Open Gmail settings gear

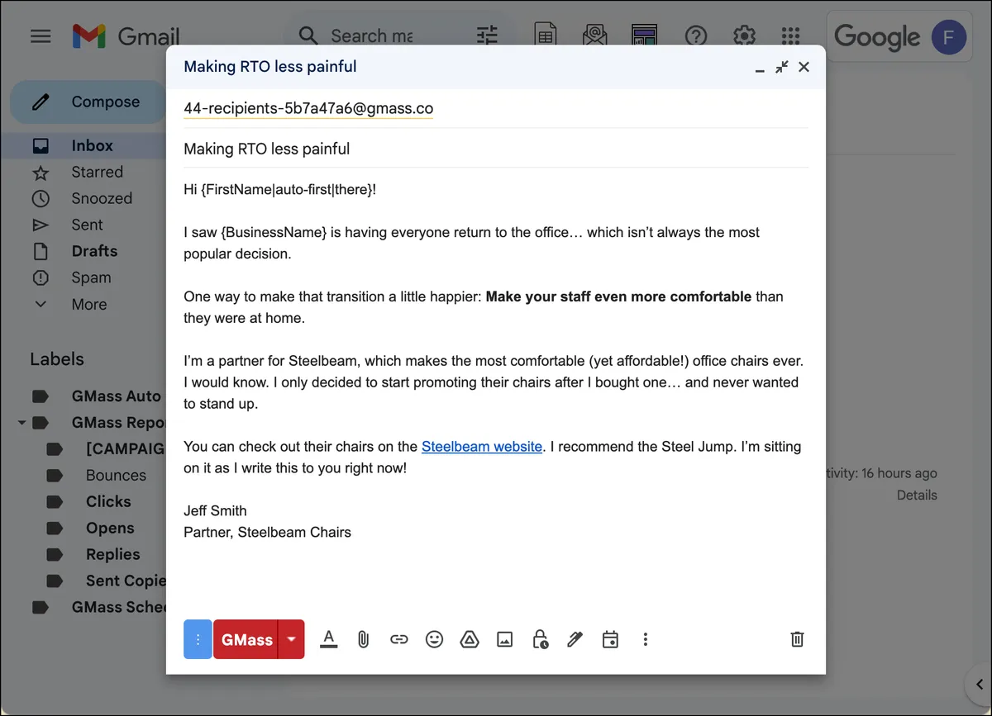(744, 36)
